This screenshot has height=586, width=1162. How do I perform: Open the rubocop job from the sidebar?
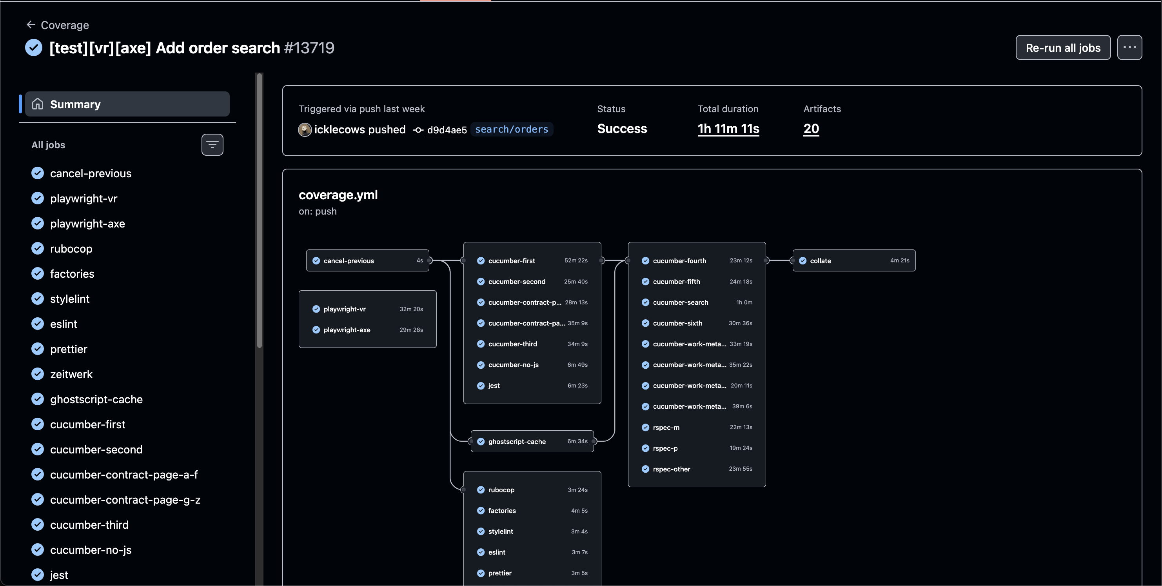71,248
